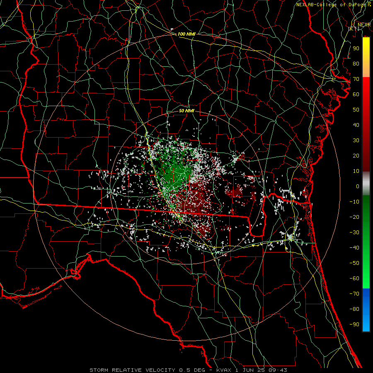
Task: Click the NEXR label at top right
Action: [x=364, y=25]
